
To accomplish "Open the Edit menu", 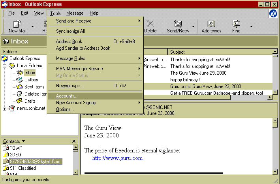I will coord(24,13).
